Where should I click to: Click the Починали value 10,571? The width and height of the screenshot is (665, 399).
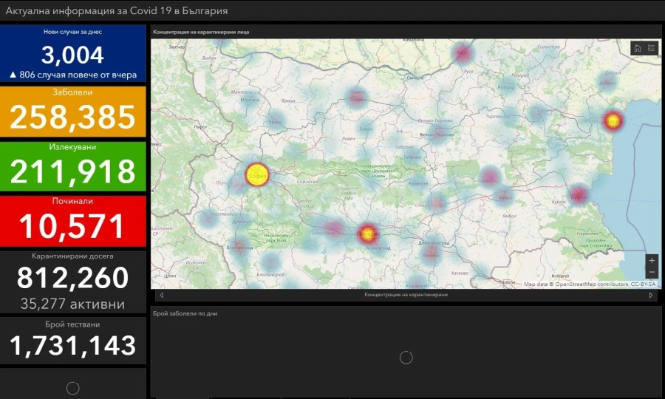[x=72, y=225]
